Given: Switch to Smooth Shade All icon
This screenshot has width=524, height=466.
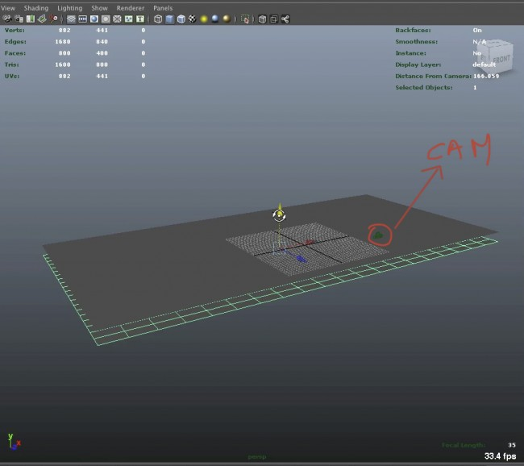Looking at the screenshot, I should [169, 19].
